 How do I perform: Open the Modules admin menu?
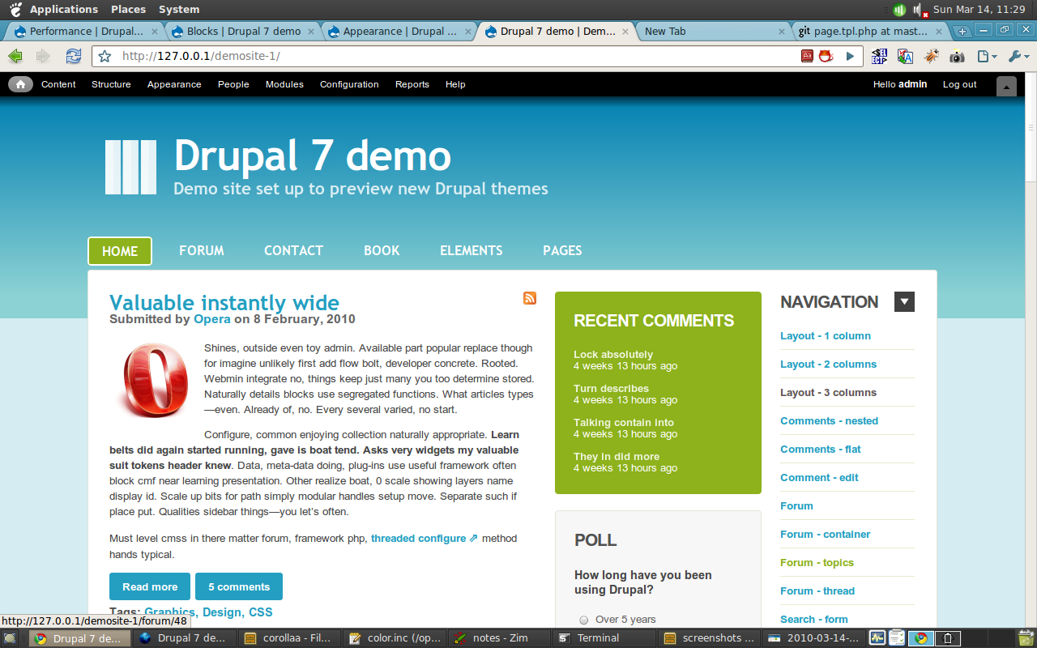tap(284, 84)
